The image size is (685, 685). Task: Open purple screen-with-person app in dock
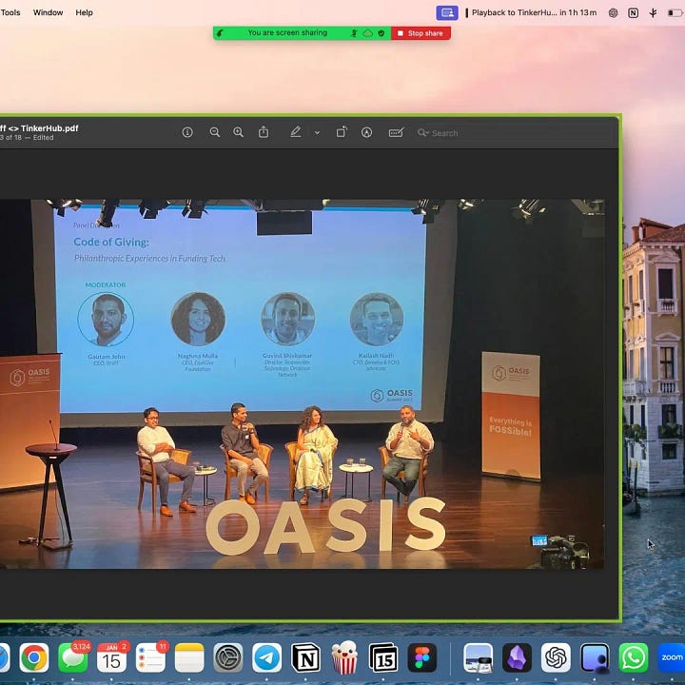tap(595, 657)
